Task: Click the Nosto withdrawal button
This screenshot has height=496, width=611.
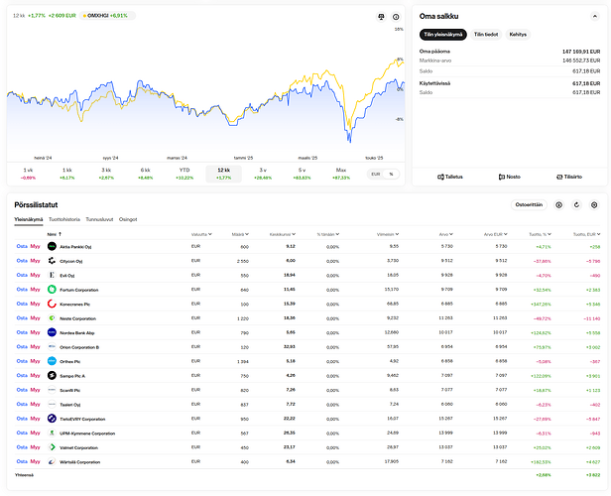Action: point(509,177)
